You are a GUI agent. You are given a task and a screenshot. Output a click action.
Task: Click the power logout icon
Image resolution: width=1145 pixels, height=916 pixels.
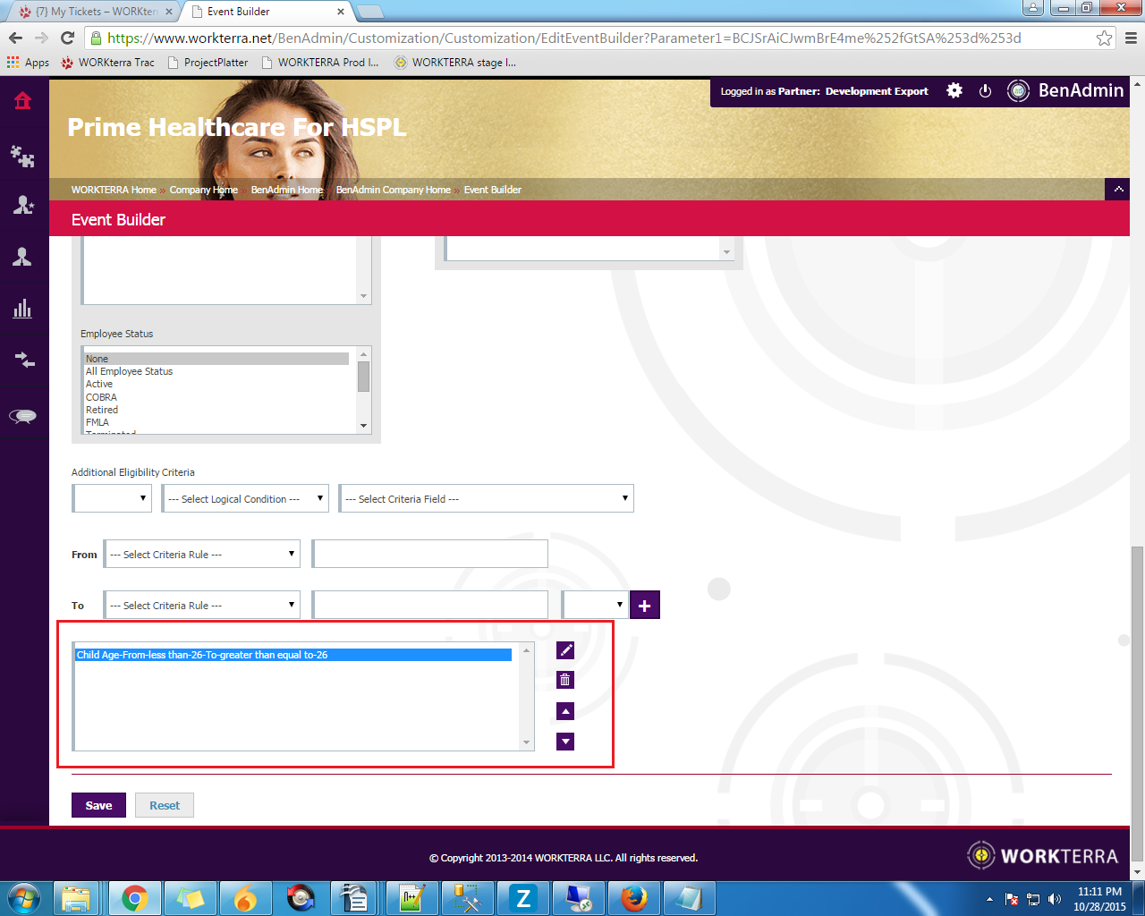coord(985,90)
